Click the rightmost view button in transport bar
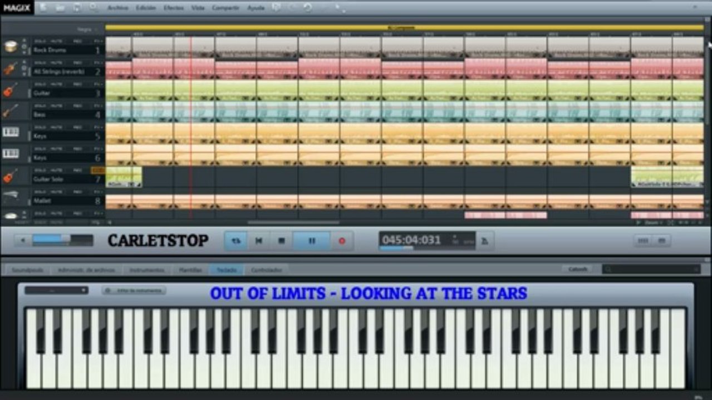The image size is (712, 400). coord(662,241)
